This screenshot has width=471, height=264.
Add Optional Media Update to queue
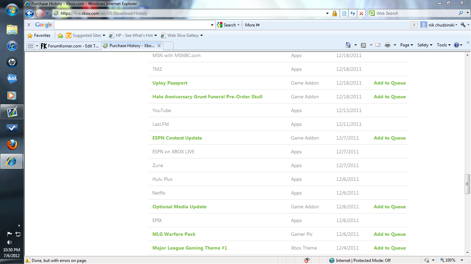[x=390, y=207]
